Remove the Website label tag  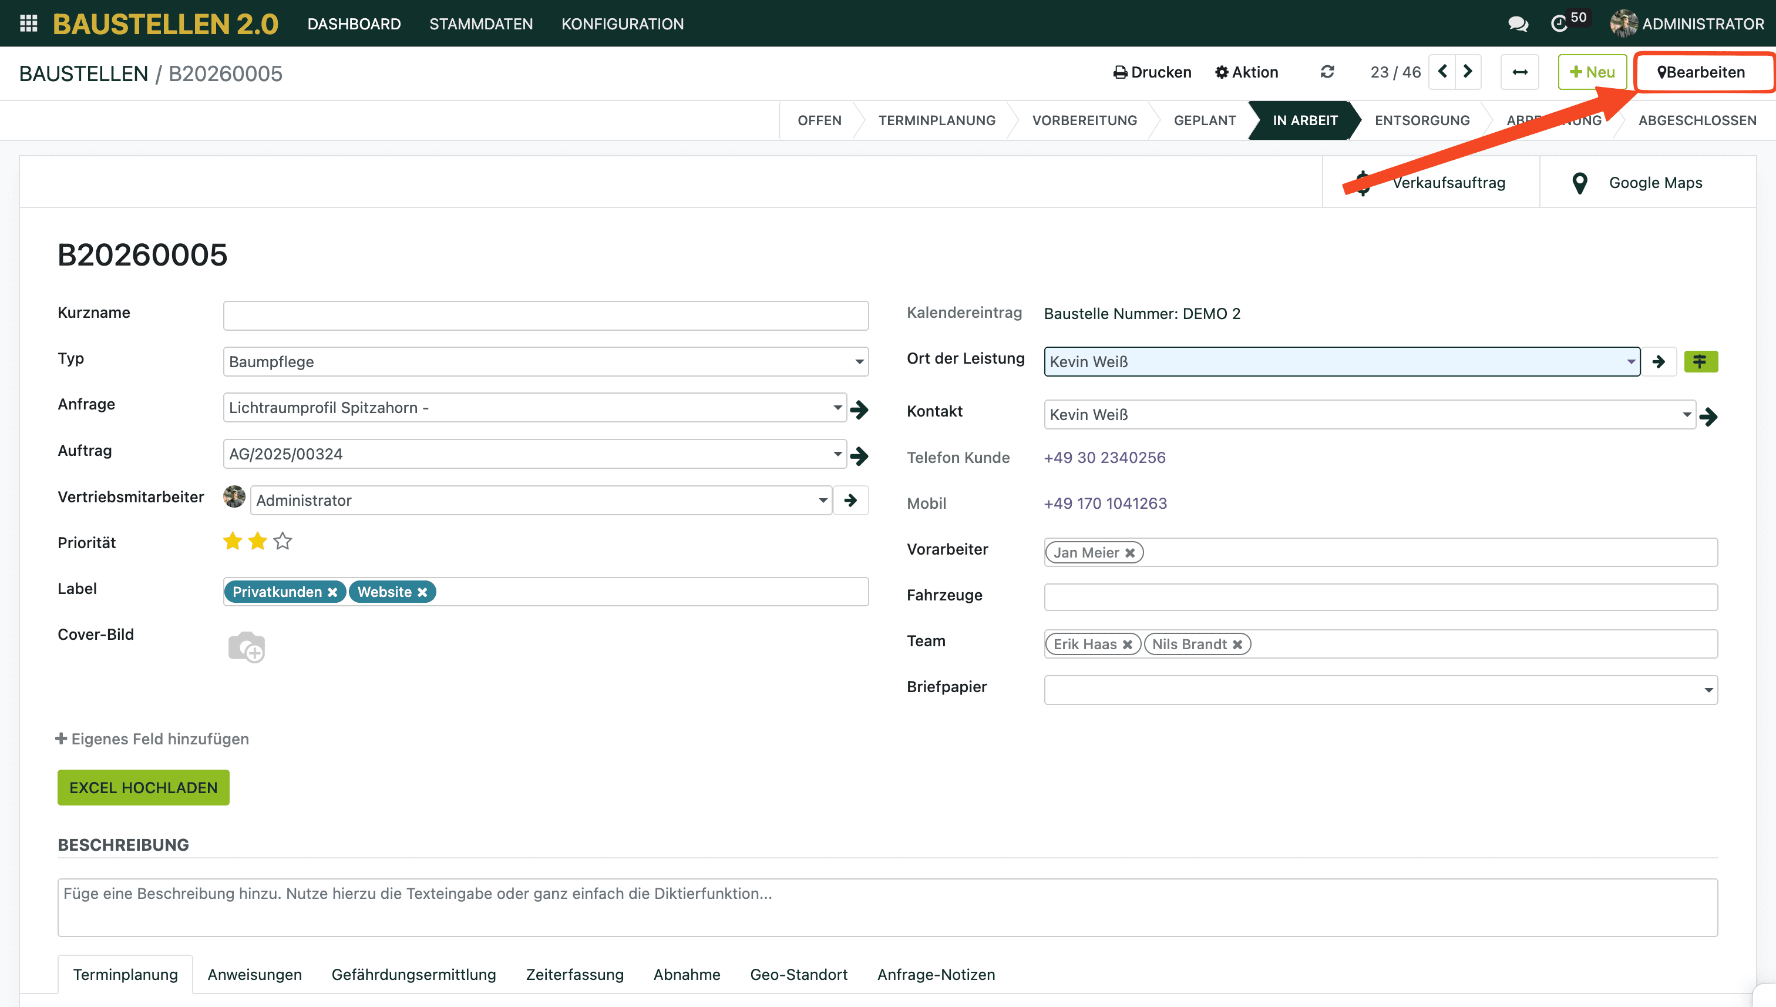[422, 592]
